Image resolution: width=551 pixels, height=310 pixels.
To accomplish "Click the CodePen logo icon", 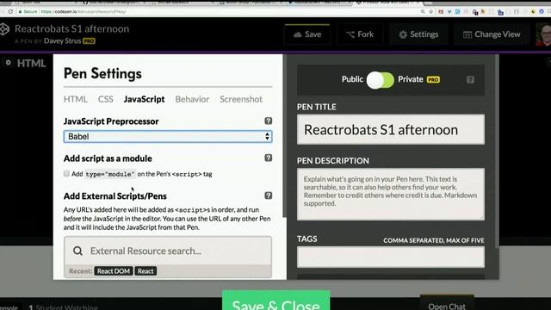I will 4,29.
